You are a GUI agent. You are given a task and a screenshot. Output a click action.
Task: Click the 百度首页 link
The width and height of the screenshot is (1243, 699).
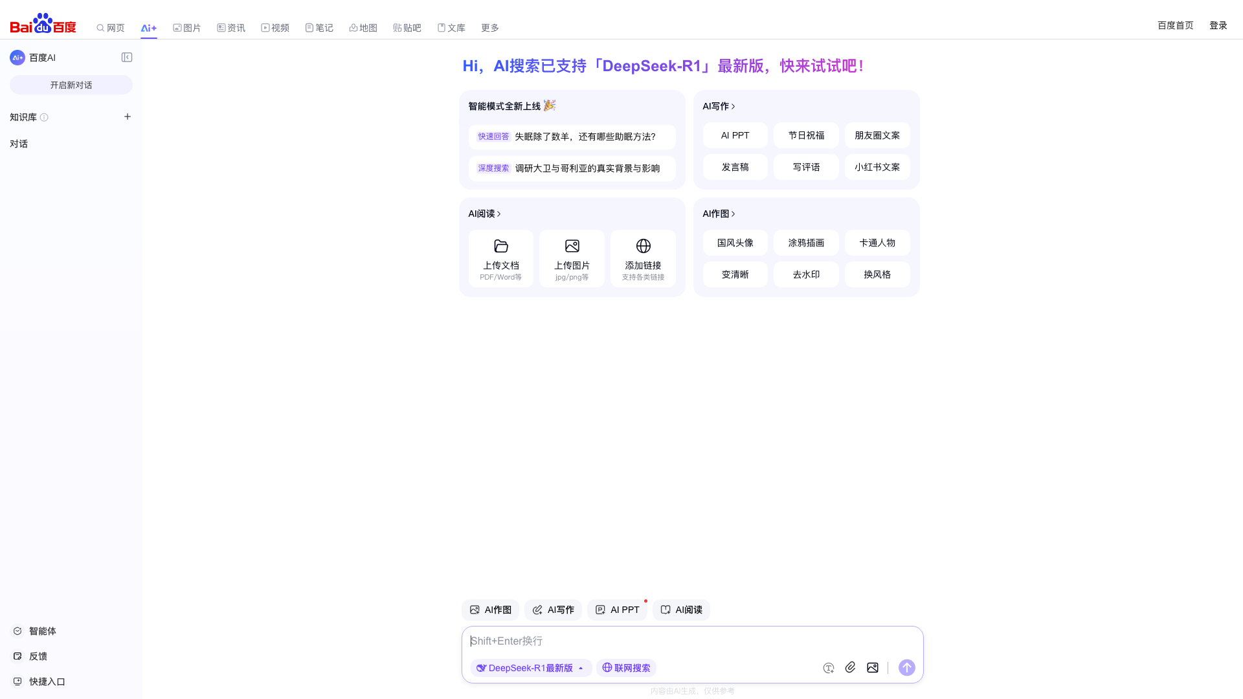click(x=1176, y=25)
